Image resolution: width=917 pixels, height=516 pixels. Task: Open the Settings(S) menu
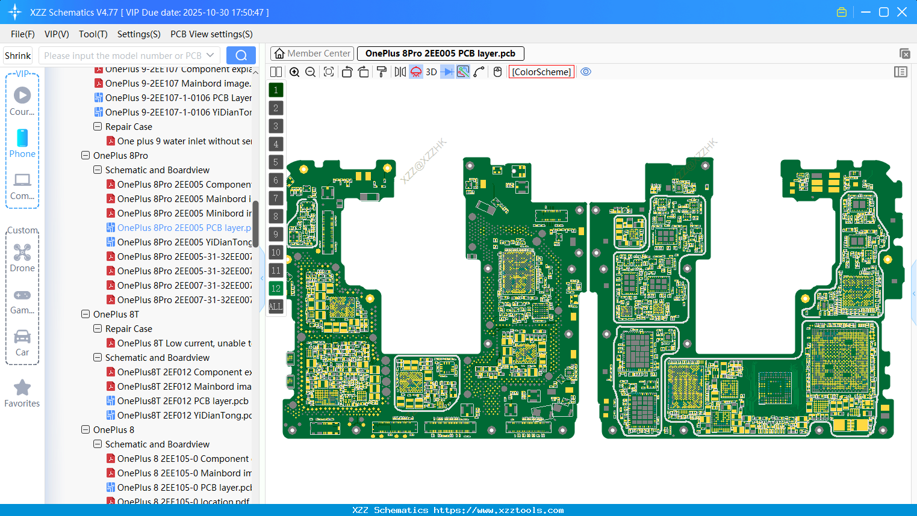(138, 34)
